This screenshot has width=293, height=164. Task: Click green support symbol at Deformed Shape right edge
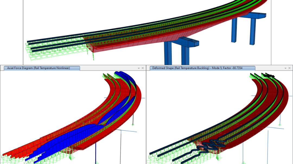click(x=279, y=125)
